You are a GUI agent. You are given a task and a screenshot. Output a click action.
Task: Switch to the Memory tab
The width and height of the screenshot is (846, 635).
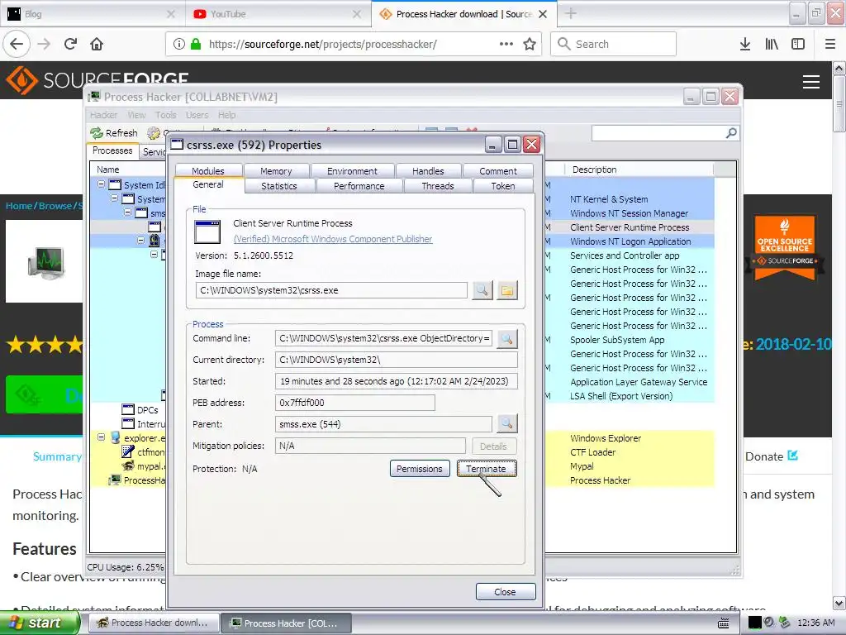[276, 170]
